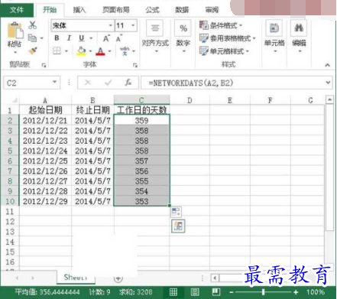Click the Select All corner triangle
Viewport: 337px width, 299px height.
(14, 100)
